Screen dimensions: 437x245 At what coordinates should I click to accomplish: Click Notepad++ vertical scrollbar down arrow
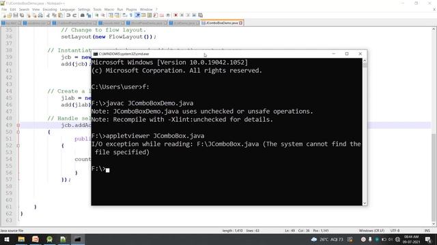[x=434, y=224]
